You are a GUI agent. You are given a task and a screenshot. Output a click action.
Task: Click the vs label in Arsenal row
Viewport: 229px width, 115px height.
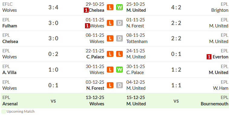pyautogui.click(x=53, y=101)
